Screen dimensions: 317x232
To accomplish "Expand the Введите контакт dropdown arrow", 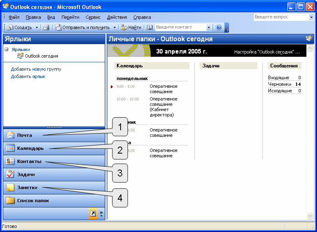I will [x=209, y=27].
